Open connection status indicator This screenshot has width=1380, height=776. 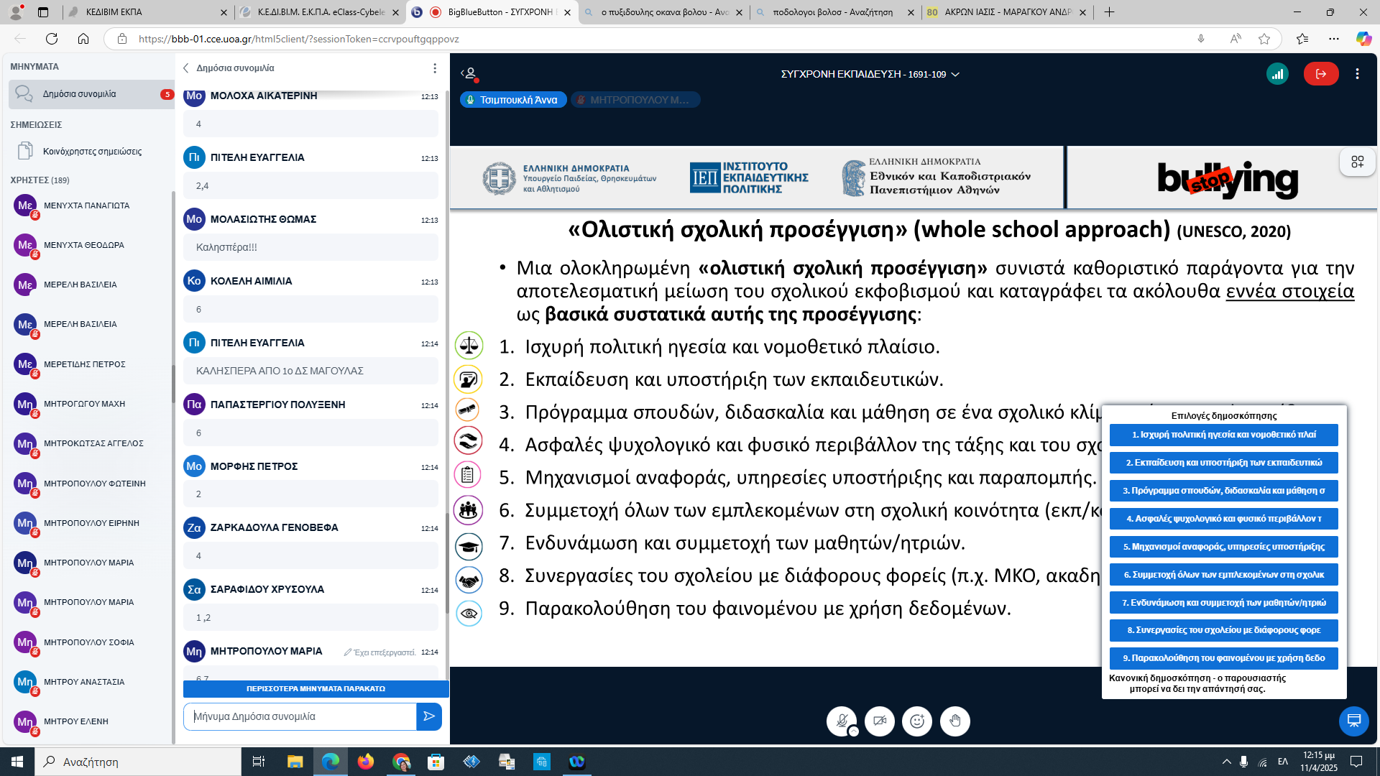1277,74
